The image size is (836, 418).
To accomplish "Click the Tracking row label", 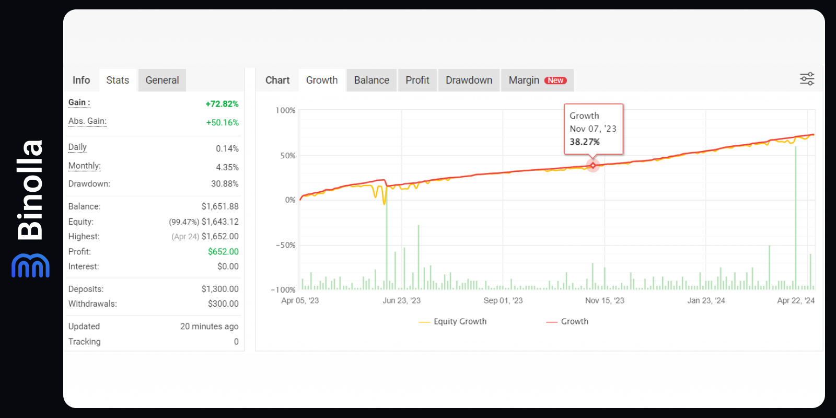I will click(x=85, y=342).
